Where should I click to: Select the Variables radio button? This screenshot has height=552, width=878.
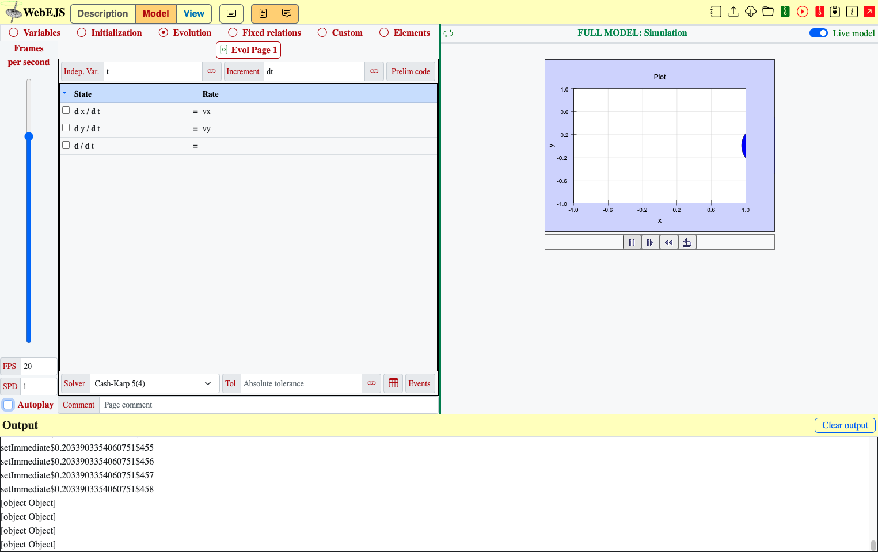pyautogui.click(x=14, y=33)
